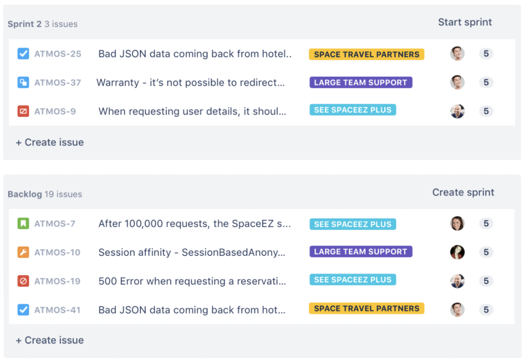Click the subtask icon beside ATMOS-37
Image resolution: width=524 pixels, height=363 pixels.
(x=23, y=82)
